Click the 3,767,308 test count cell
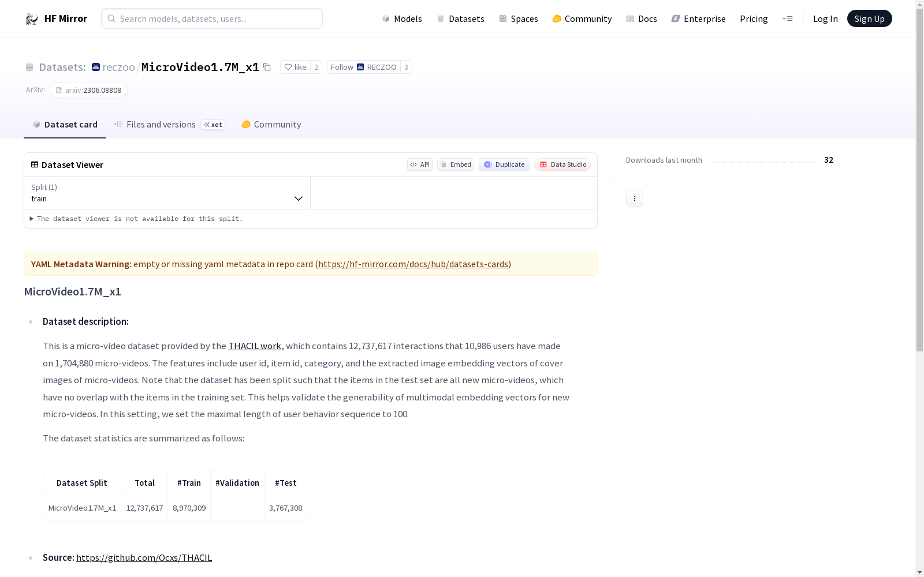924x577 pixels. (x=285, y=508)
